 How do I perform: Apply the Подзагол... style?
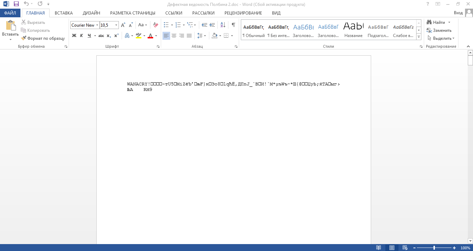[x=378, y=30]
